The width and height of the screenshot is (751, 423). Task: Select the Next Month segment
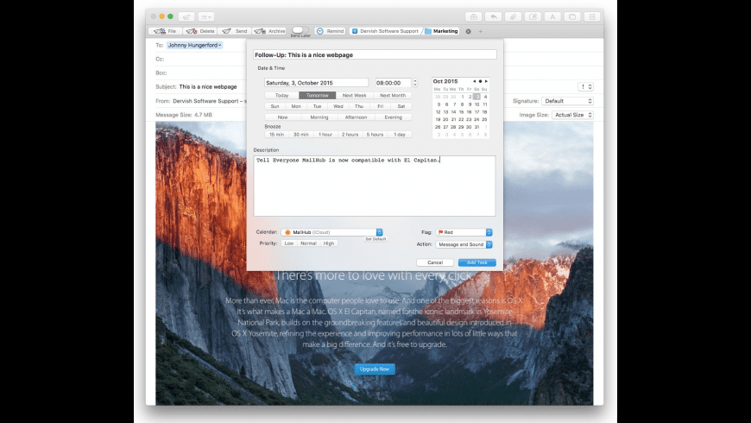393,95
